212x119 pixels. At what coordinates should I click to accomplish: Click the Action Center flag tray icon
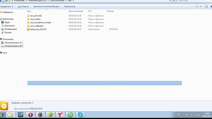[x=191, y=115]
